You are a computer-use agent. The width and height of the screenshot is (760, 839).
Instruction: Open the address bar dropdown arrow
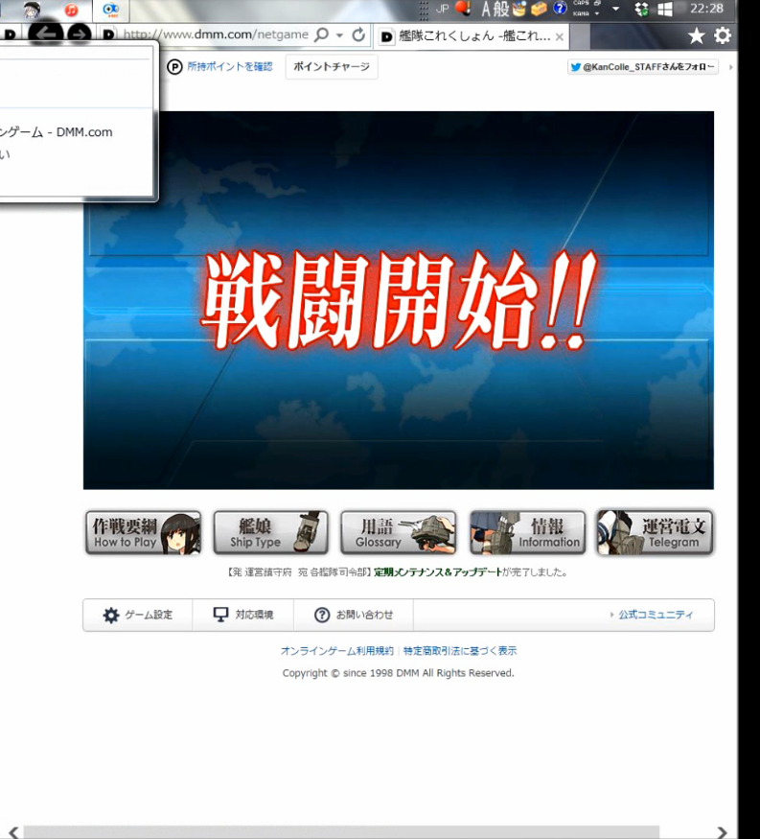tap(339, 35)
